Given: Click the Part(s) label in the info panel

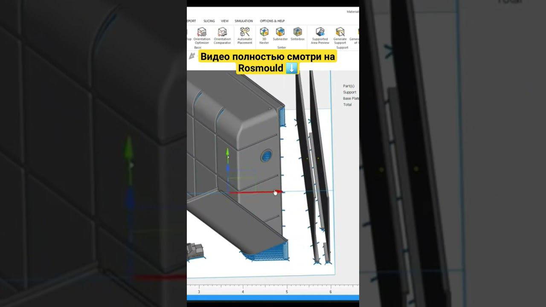Looking at the screenshot, I should coord(349,86).
